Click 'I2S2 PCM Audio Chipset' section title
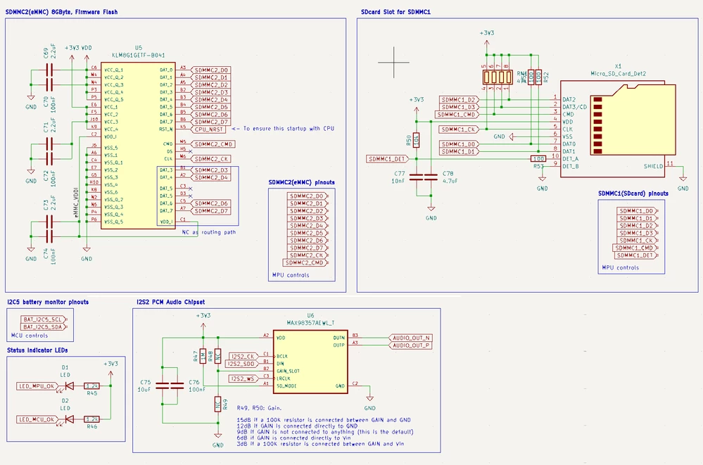Image resolution: width=703 pixels, height=465 pixels. coord(170,302)
